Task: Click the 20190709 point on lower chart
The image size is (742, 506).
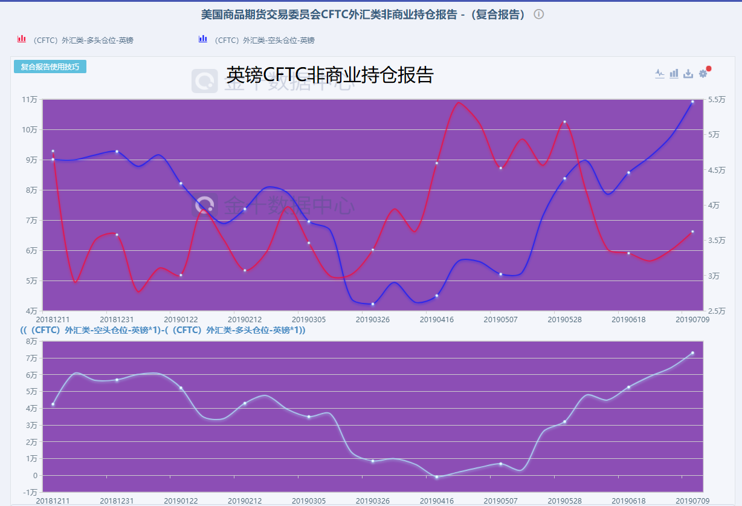Action: pyautogui.click(x=692, y=353)
